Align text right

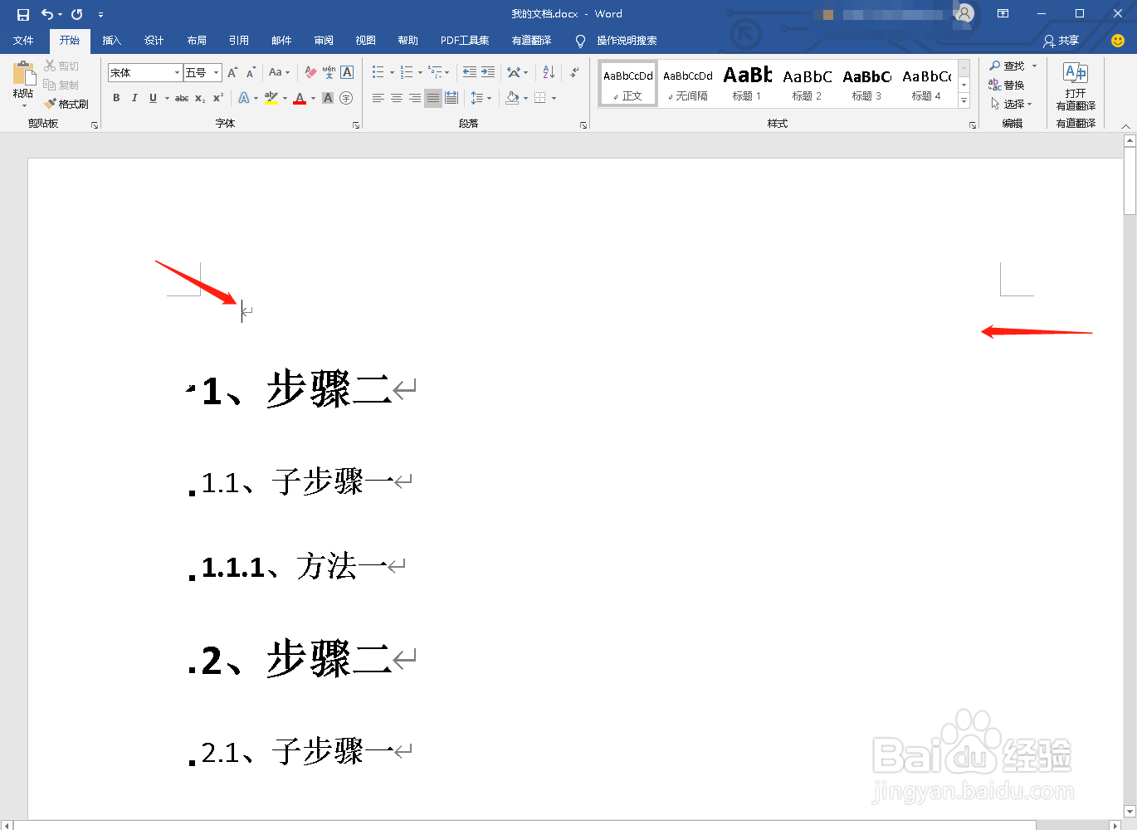(x=415, y=98)
